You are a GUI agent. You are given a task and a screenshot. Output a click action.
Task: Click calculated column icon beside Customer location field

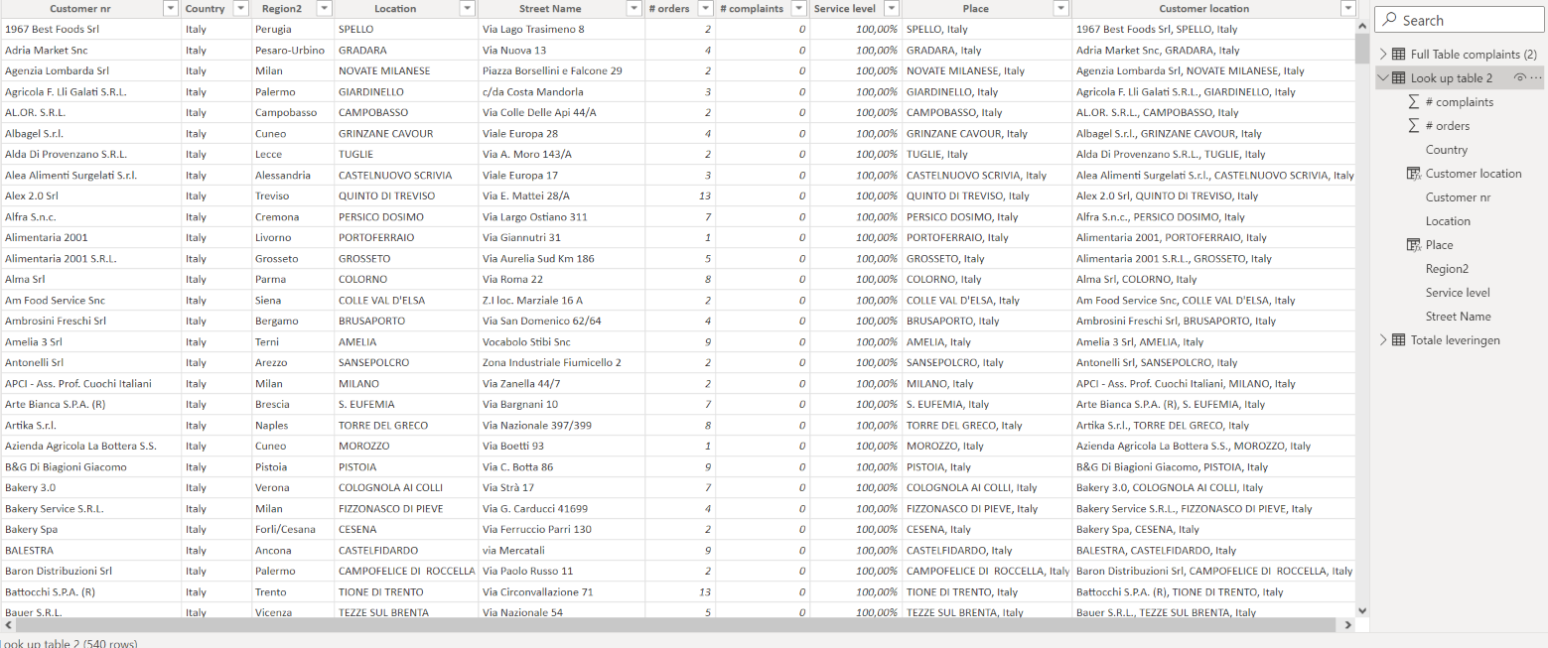pos(1414,174)
